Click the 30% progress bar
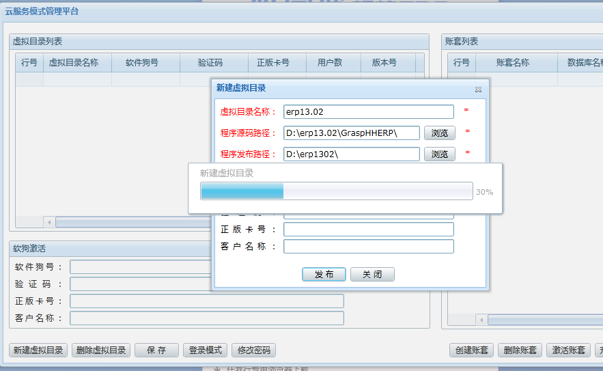This screenshot has height=371, width=603. [336, 191]
